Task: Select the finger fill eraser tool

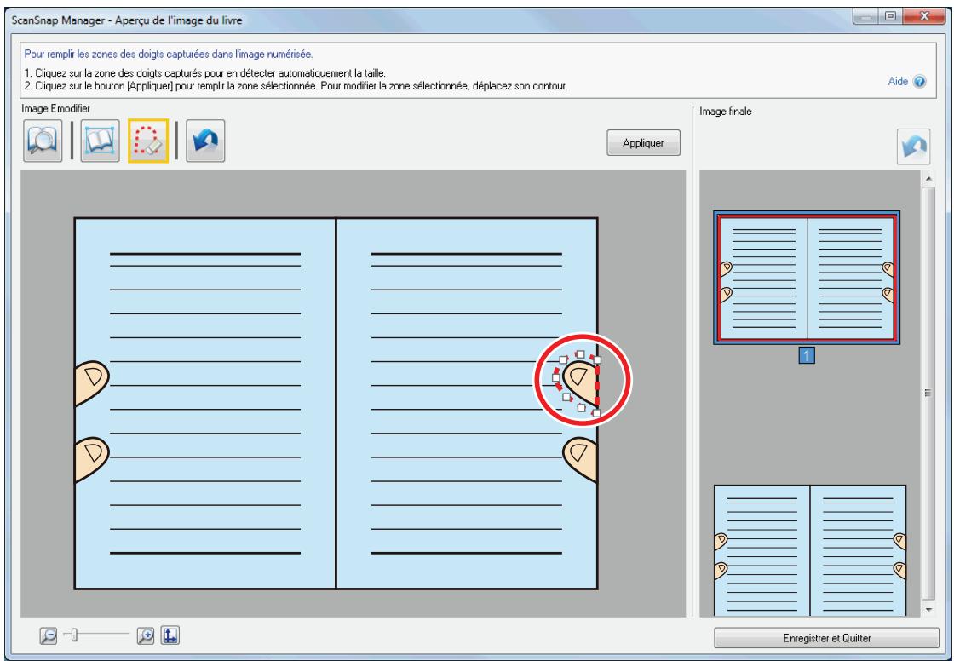Action: click(x=148, y=141)
